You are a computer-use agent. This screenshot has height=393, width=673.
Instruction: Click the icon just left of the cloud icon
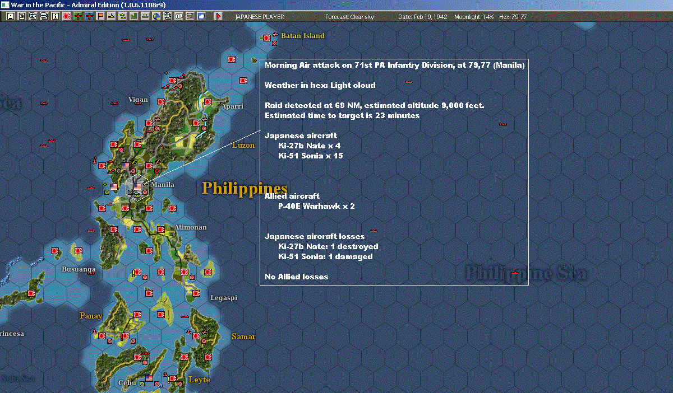190,16
